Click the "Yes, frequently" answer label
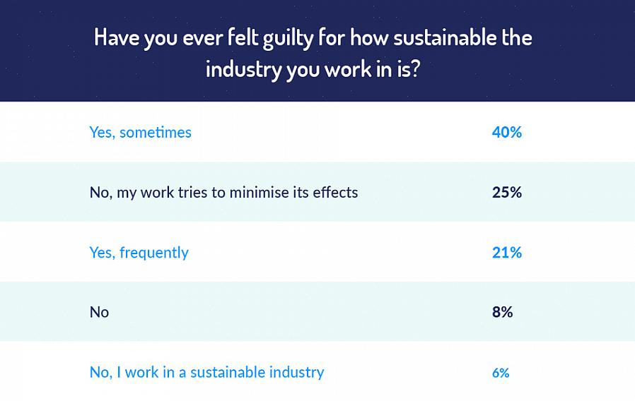Image resolution: width=635 pixels, height=401 pixels. tap(139, 252)
